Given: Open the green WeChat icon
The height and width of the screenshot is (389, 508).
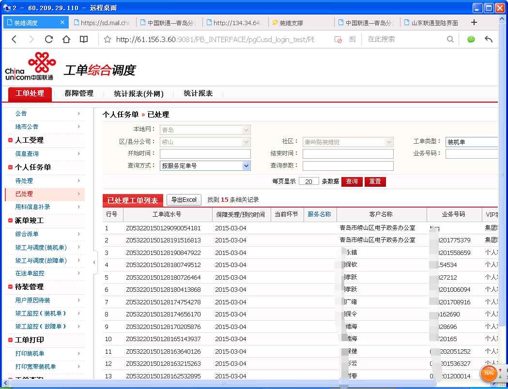Looking at the screenshot, I should [x=471, y=40].
